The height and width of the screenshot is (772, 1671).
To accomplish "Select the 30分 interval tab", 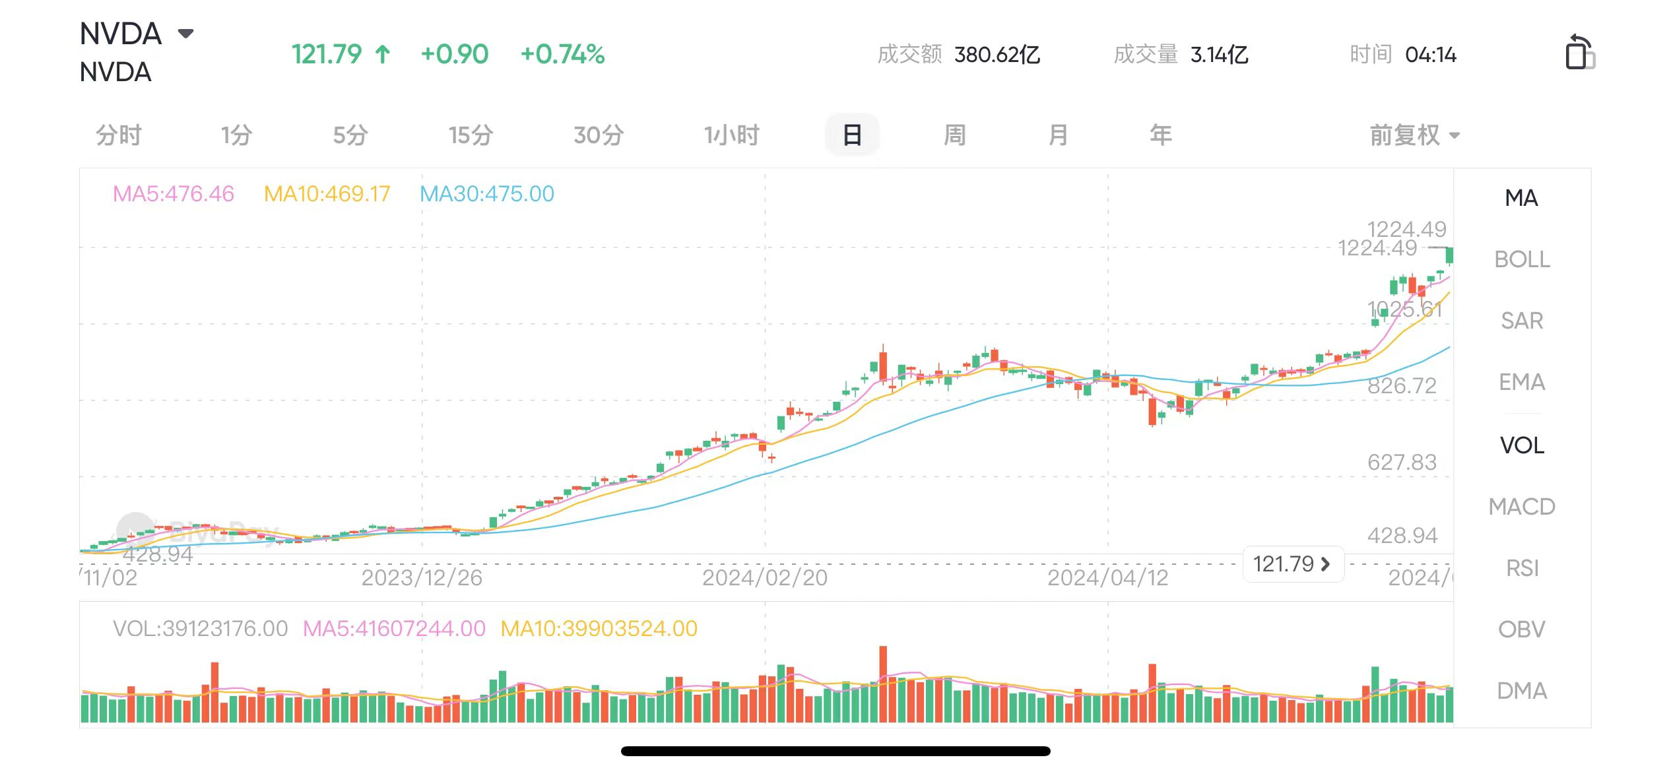I will (x=599, y=135).
